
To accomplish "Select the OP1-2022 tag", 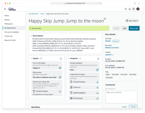I will [124, 75].
